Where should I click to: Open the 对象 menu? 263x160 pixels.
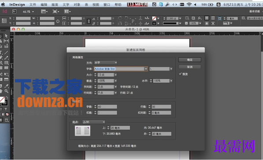tap(77, 4)
